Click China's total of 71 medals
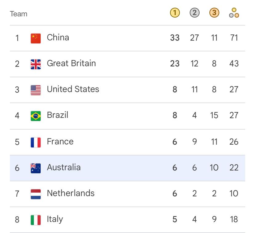Image resolution: width=255 pixels, height=233 pixels. [234, 38]
